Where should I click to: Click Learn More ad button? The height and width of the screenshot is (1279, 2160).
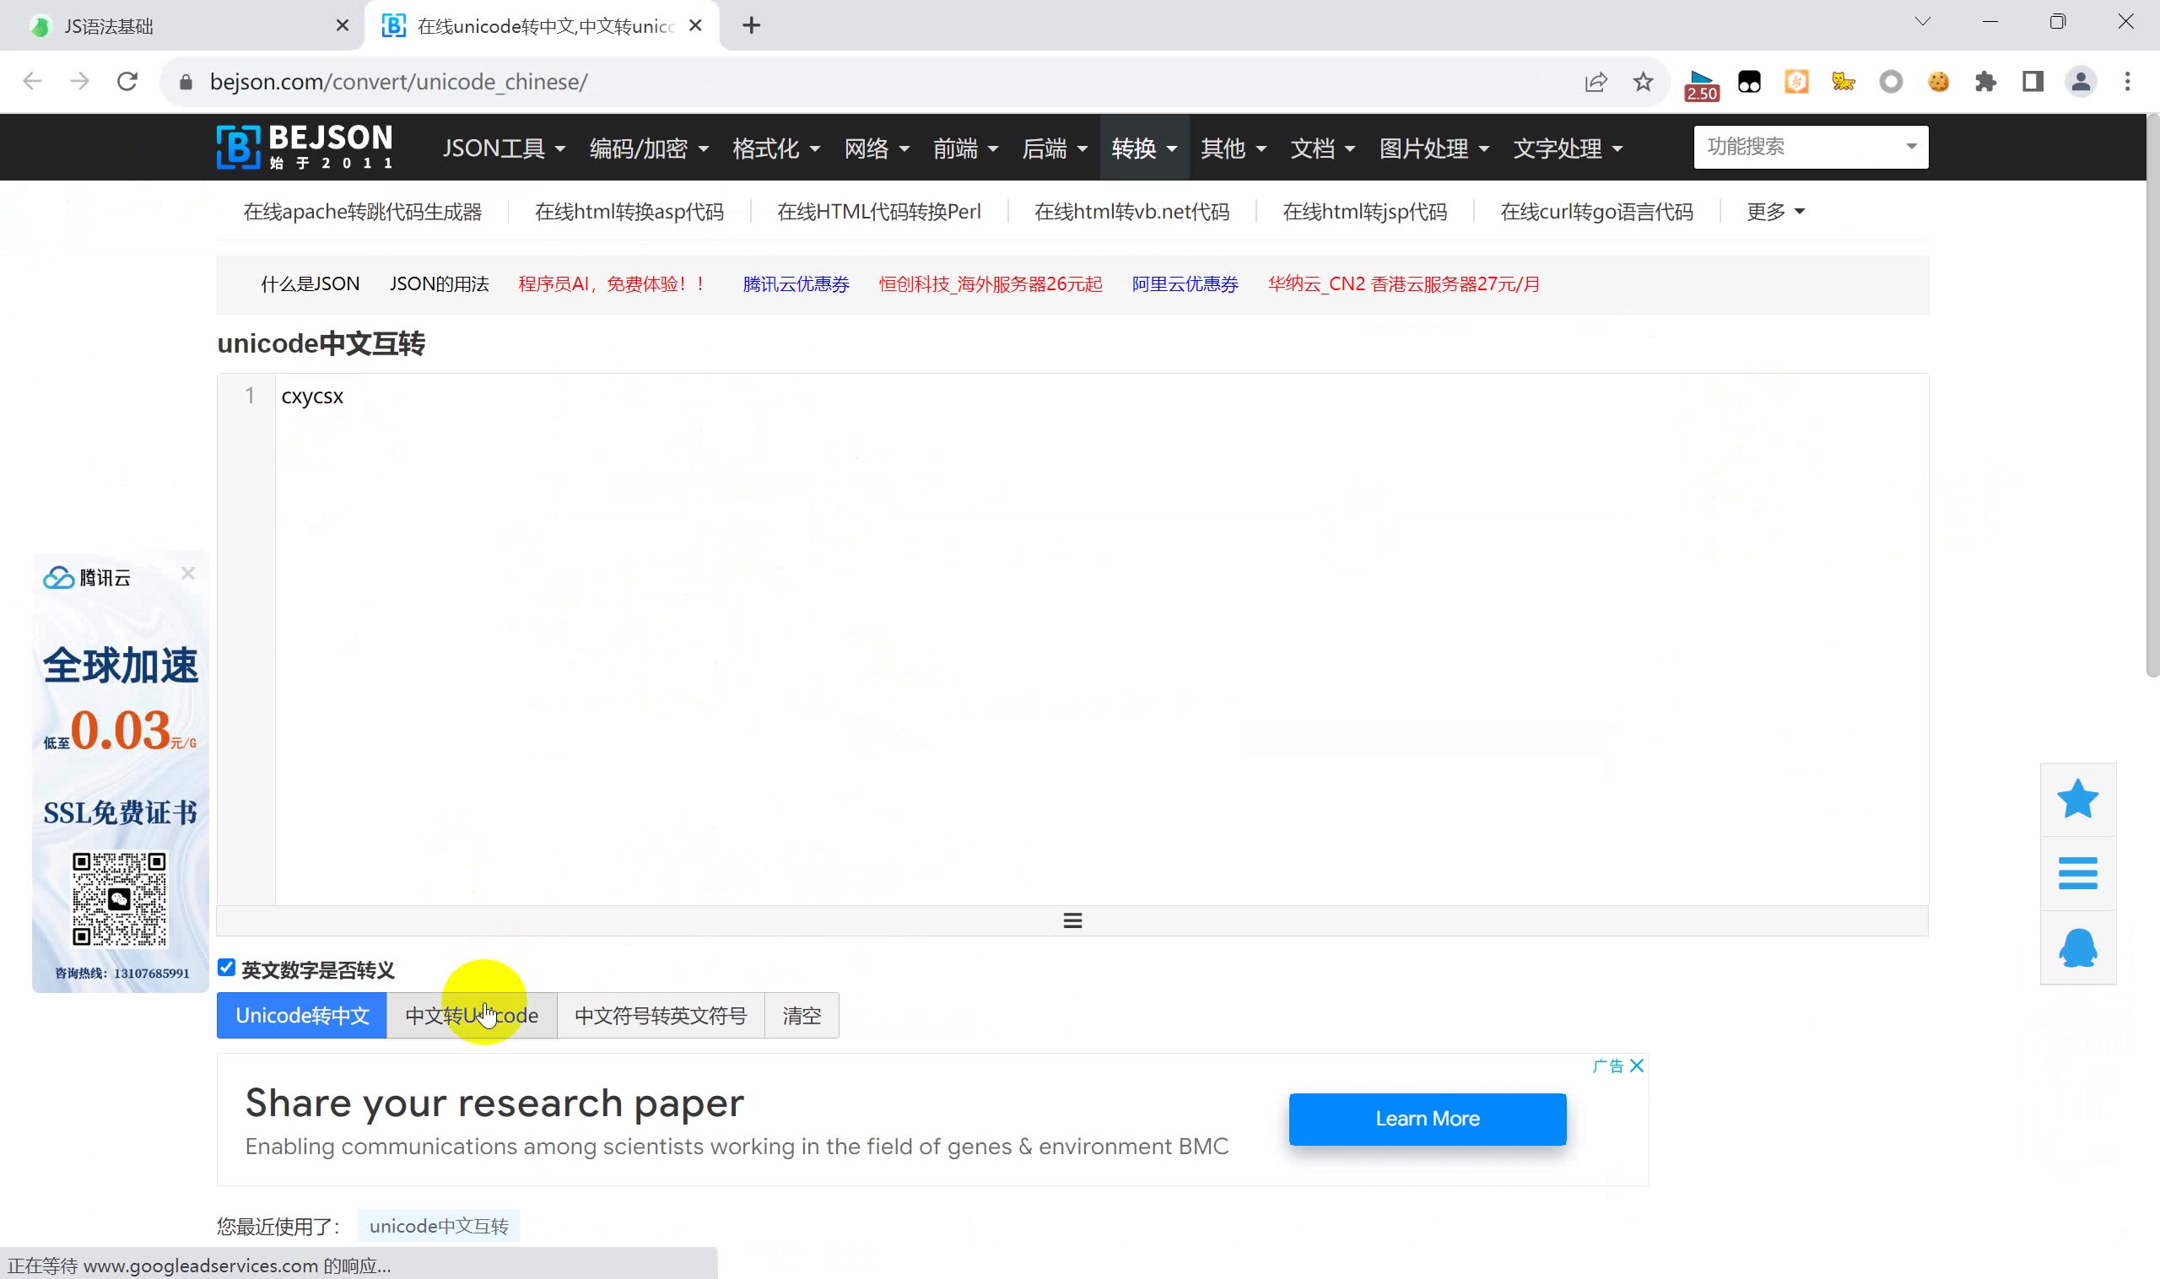[x=1428, y=1119]
